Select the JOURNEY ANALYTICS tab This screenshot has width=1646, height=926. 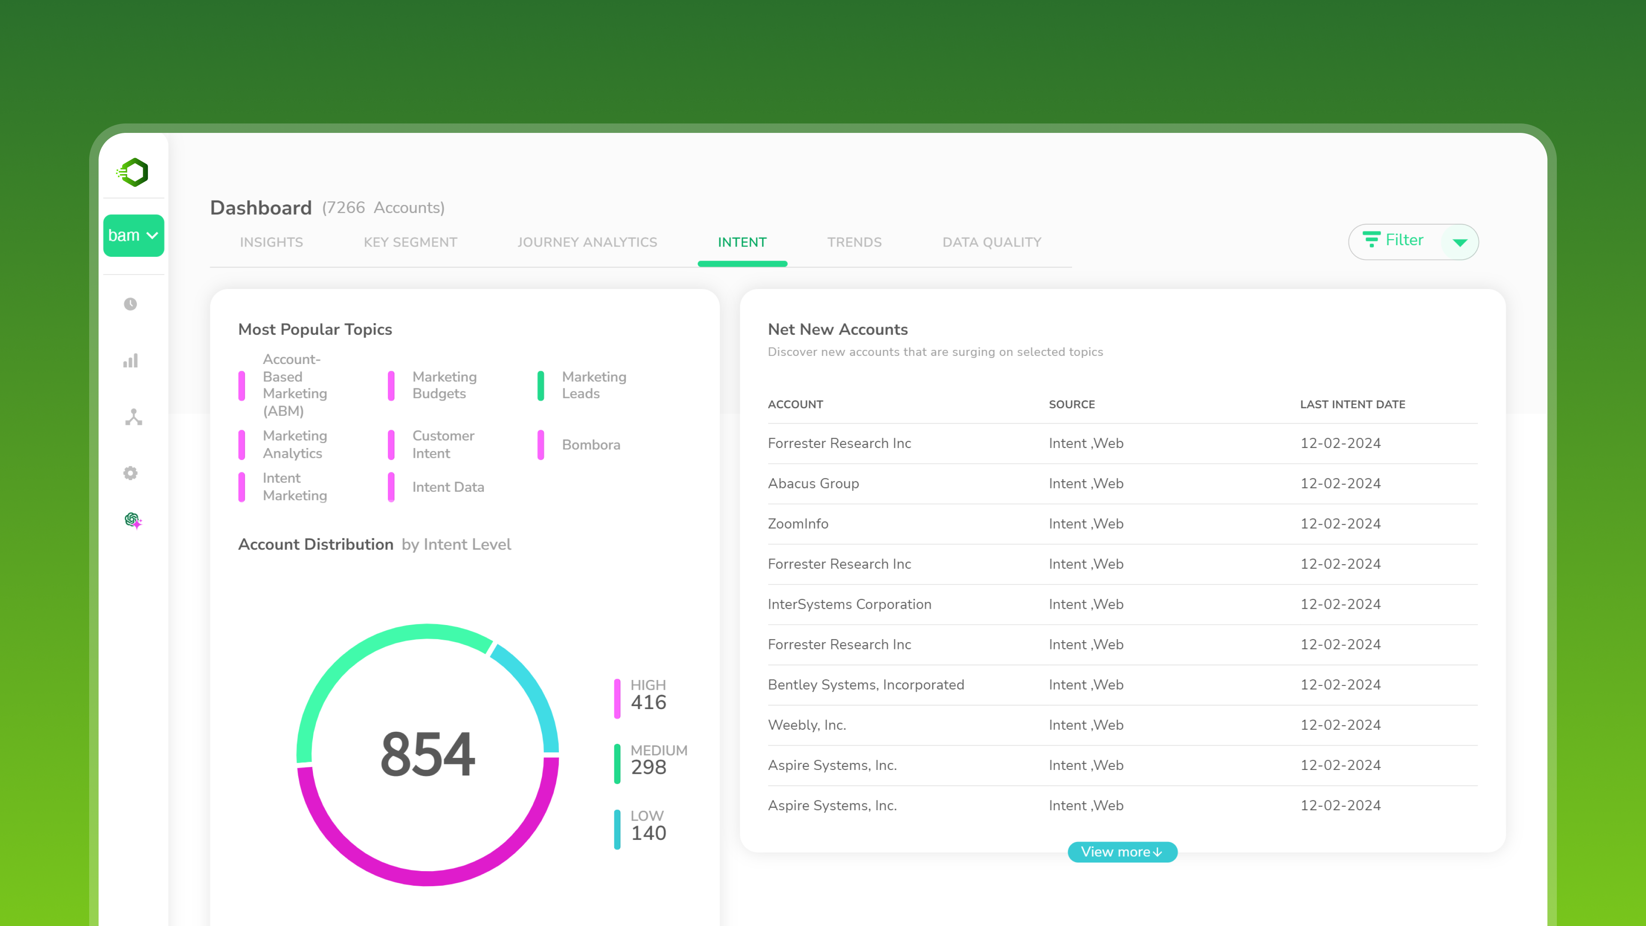pyautogui.click(x=587, y=242)
